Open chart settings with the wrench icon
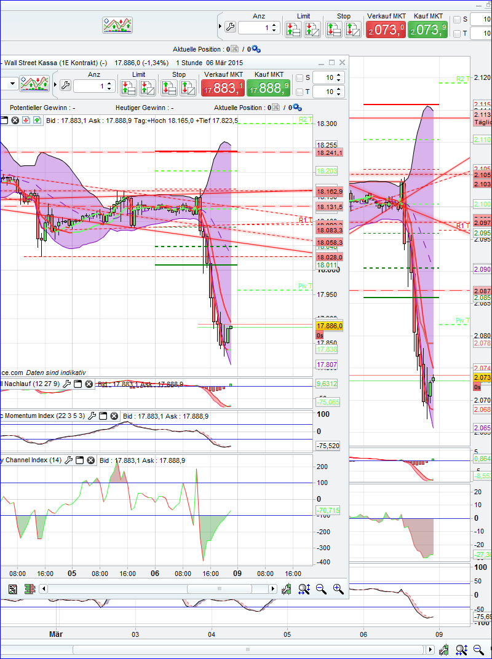The width and height of the screenshot is (492, 659). coord(65,85)
